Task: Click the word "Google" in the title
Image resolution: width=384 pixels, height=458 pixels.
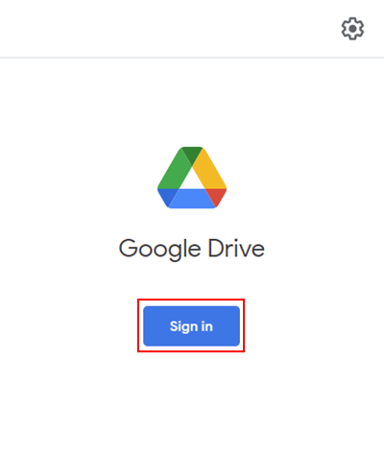Action: [160, 250]
